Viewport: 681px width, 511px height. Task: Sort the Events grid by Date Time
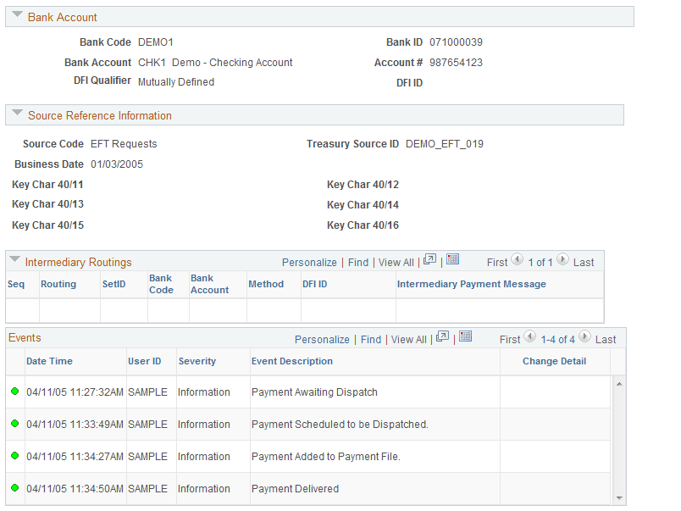(x=49, y=361)
